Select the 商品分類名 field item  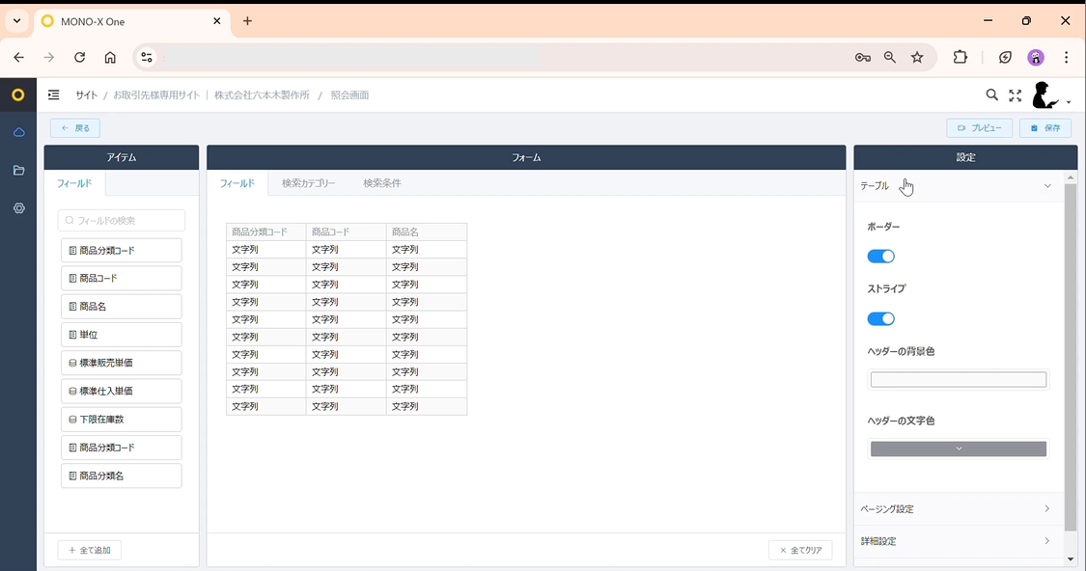tap(122, 476)
